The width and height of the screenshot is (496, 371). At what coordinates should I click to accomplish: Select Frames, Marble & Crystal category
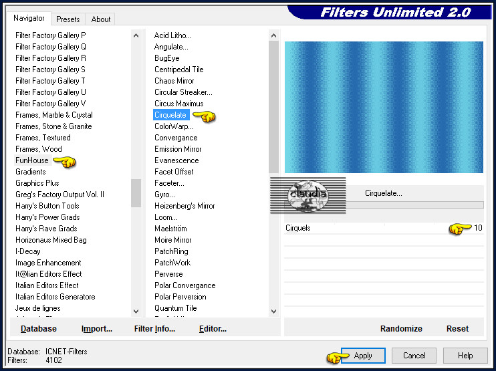(x=54, y=115)
